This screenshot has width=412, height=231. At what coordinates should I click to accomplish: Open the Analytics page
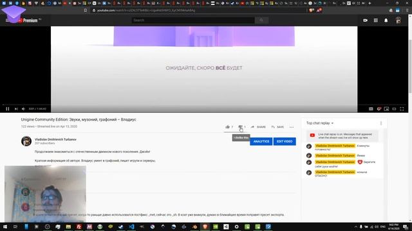pyautogui.click(x=261, y=141)
